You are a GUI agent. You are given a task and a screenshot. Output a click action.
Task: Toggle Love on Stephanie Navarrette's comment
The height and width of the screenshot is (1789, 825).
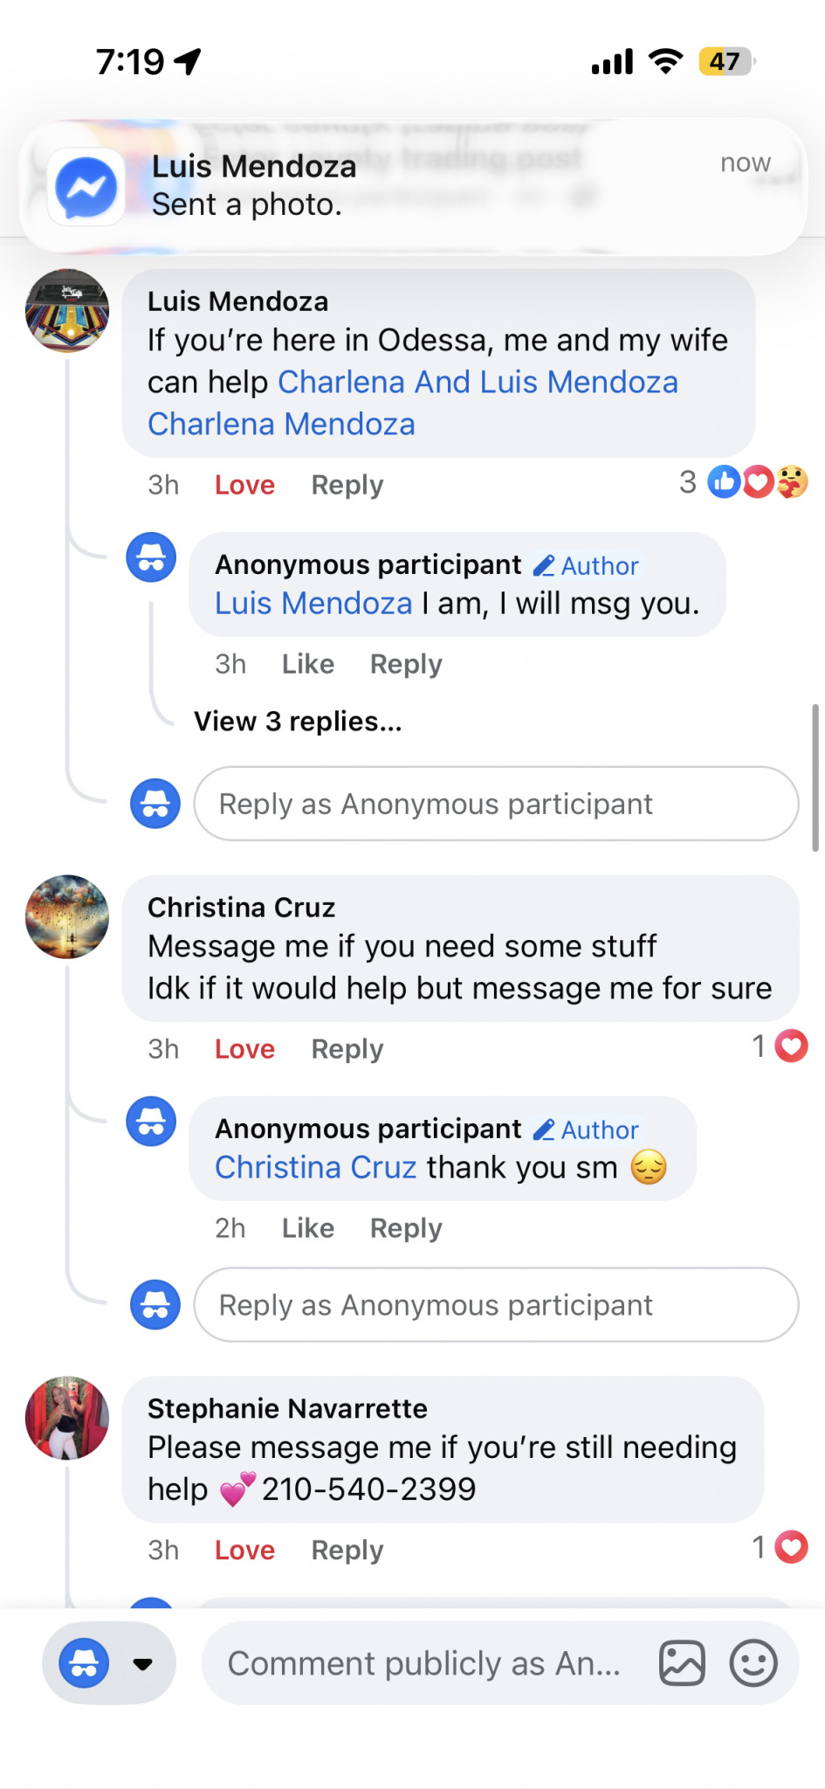pos(244,1551)
